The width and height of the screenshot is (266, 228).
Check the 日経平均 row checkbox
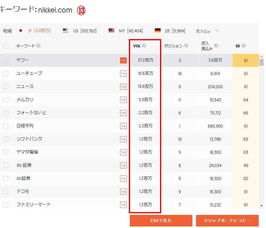pyautogui.click(x=6, y=126)
